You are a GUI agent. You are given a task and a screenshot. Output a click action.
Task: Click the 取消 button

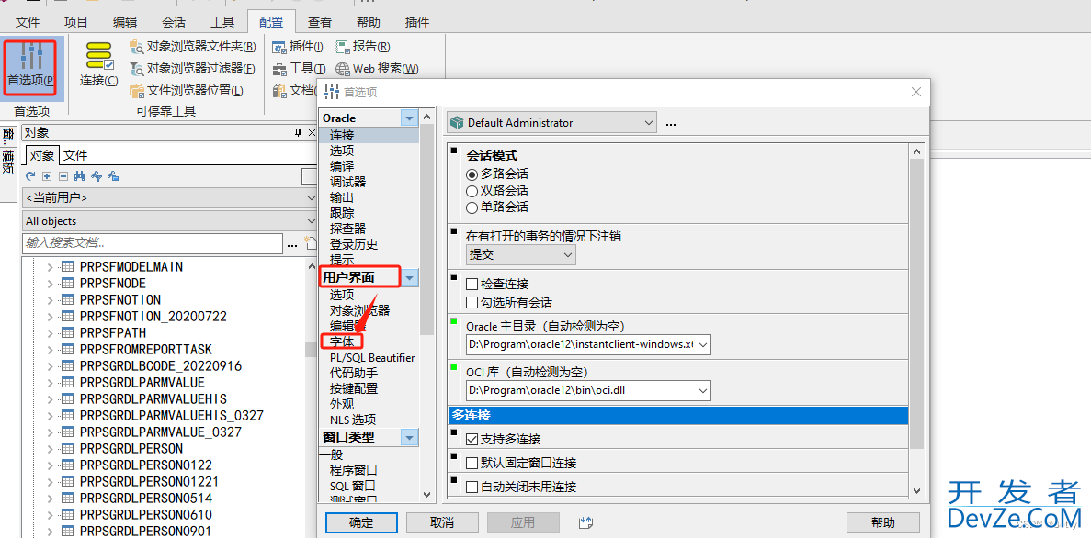click(x=442, y=522)
